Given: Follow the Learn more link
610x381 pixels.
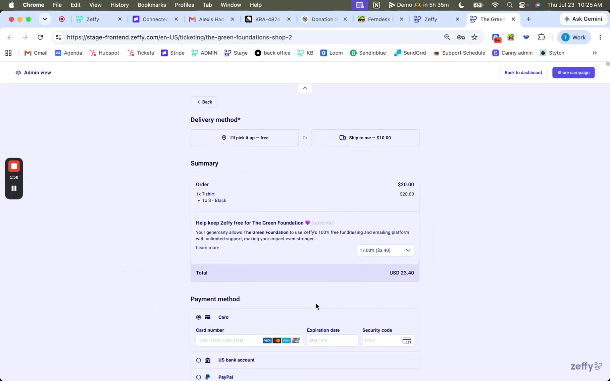Looking at the screenshot, I should pos(208,248).
